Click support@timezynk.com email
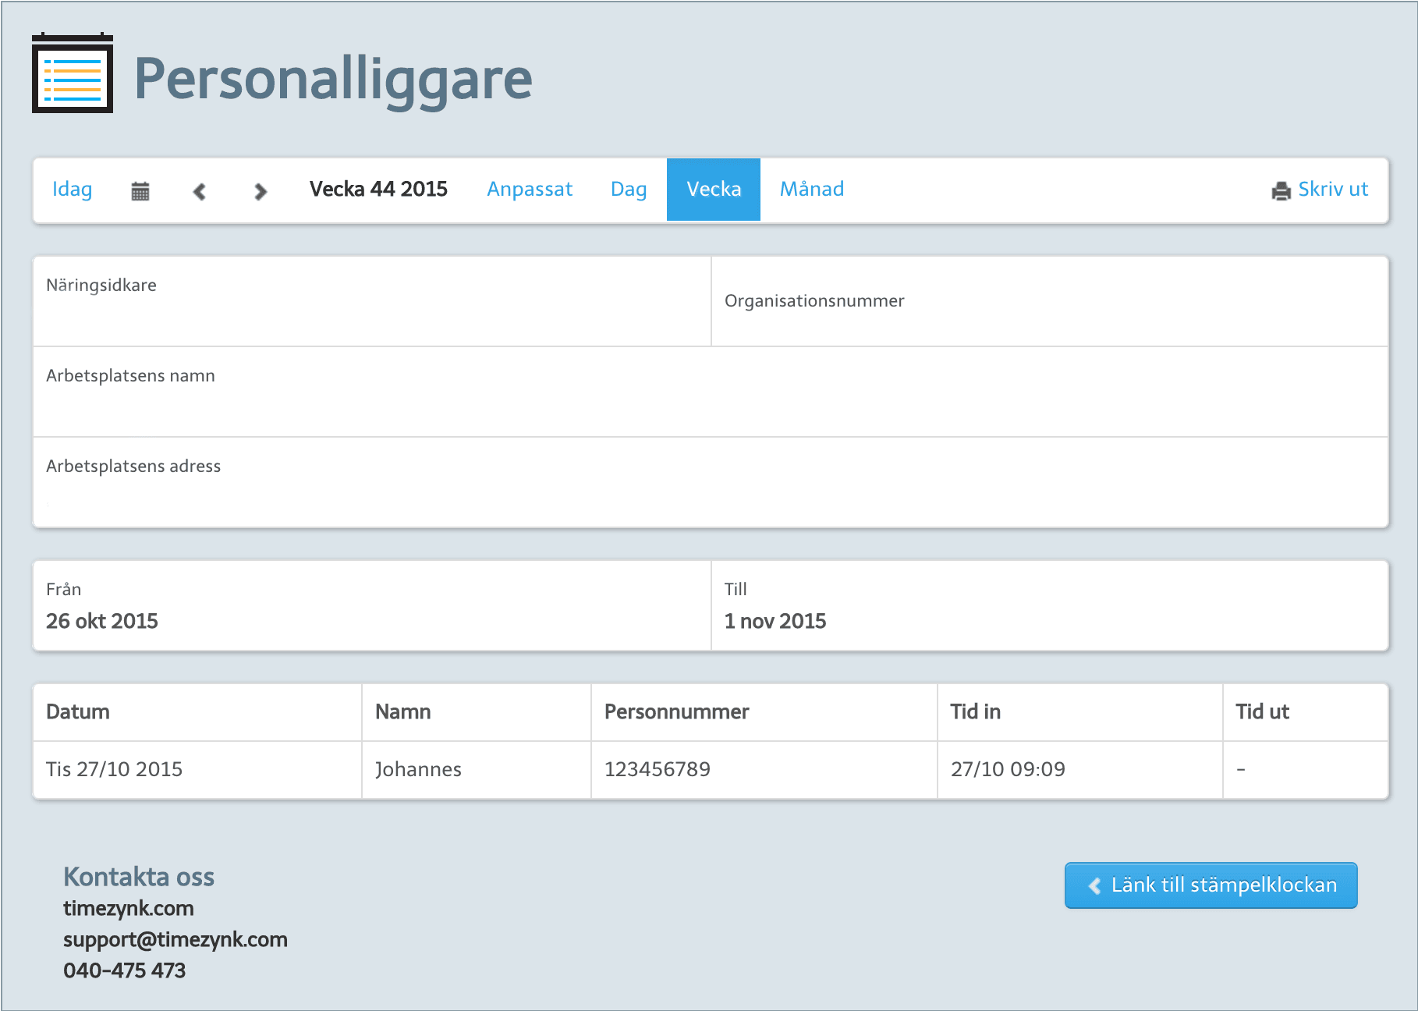This screenshot has width=1418, height=1011. 175,940
